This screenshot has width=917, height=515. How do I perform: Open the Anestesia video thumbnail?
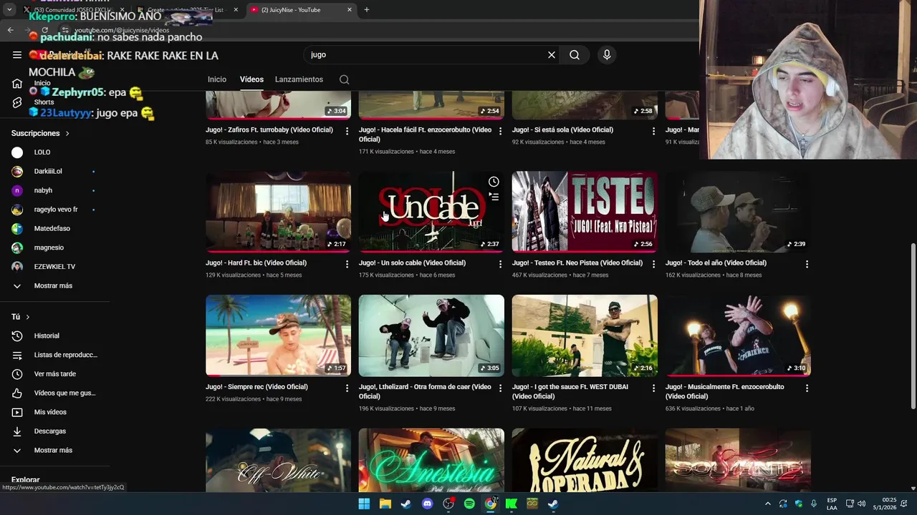click(431, 460)
